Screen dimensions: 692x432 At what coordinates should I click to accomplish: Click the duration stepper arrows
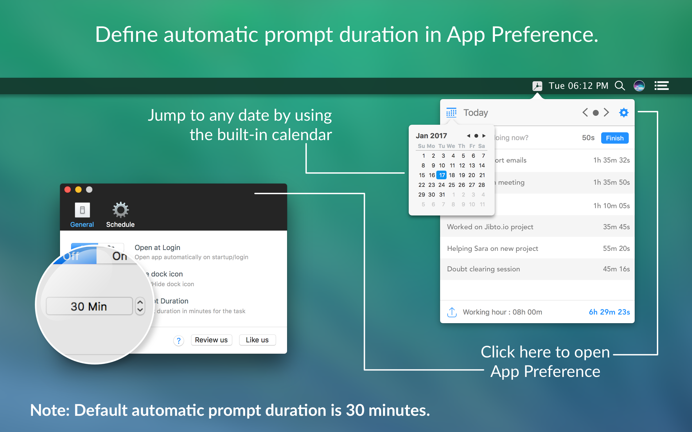pos(140,306)
